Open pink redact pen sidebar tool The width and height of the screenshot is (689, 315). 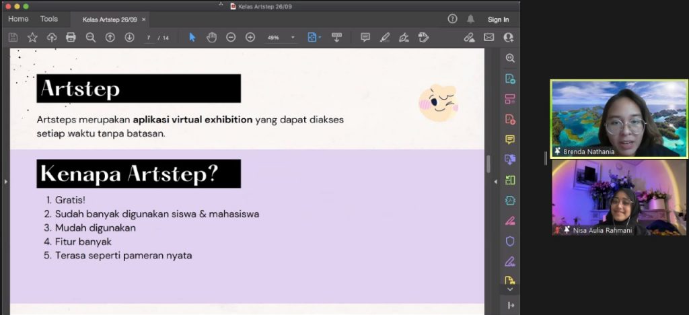(x=510, y=221)
